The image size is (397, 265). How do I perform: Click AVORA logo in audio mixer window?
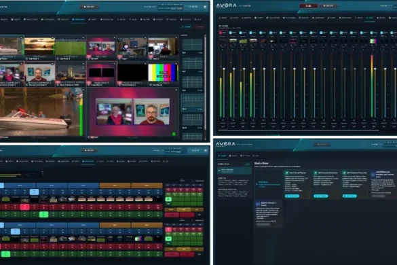[x=227, y=5]
